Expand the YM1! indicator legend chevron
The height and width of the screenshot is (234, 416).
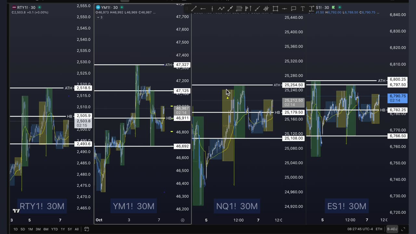pos(100,17)
